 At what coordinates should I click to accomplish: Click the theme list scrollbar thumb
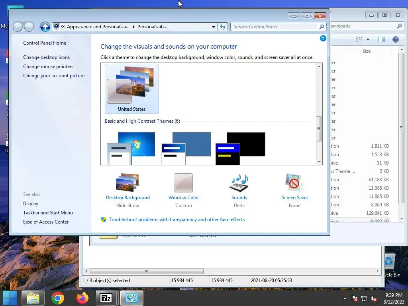tap(319, 129)
